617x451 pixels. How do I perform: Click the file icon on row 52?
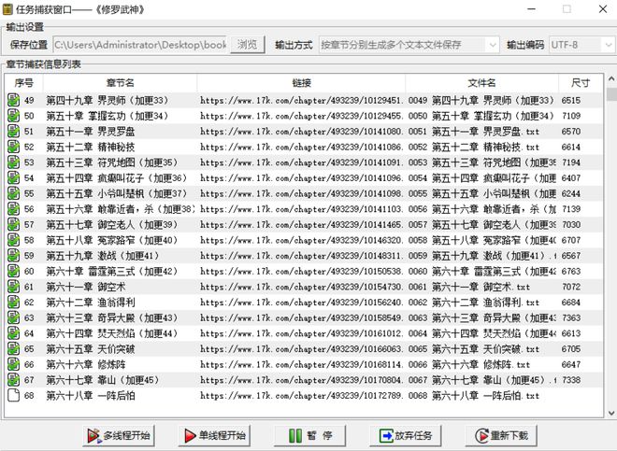(x=14, y=147)
